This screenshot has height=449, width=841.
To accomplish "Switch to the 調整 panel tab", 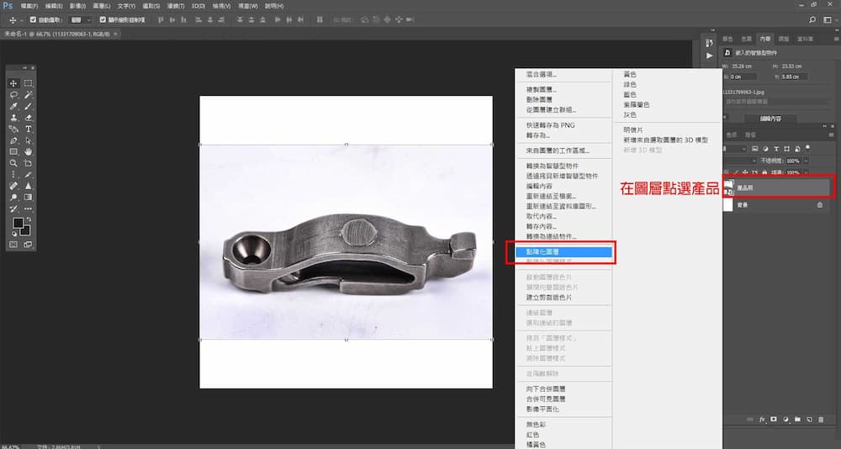I will (x=784, y=40).
